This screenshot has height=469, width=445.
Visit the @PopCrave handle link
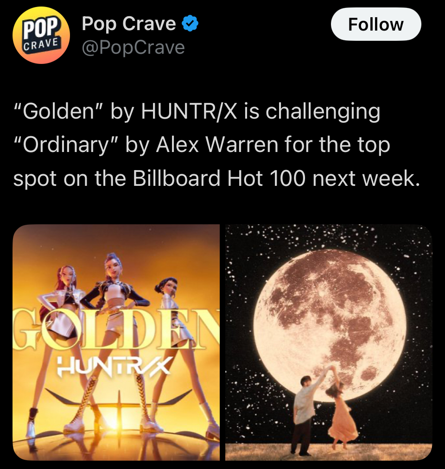pyautogui.click(x=133, y=48)
